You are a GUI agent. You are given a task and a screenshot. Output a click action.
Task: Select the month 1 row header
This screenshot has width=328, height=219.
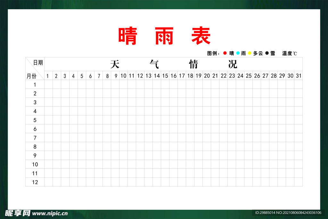pos(35,85)
